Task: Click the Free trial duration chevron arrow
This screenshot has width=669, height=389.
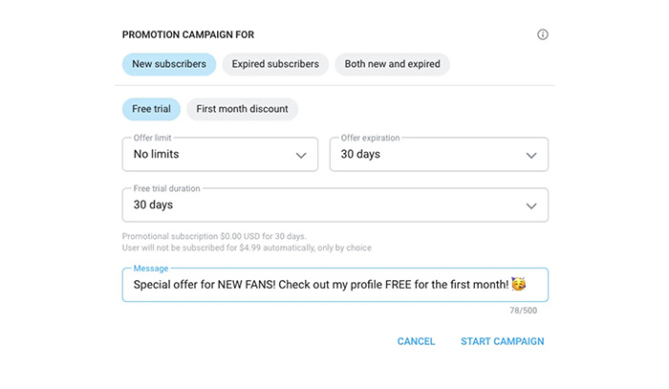Action: click(x=531, y=205)
